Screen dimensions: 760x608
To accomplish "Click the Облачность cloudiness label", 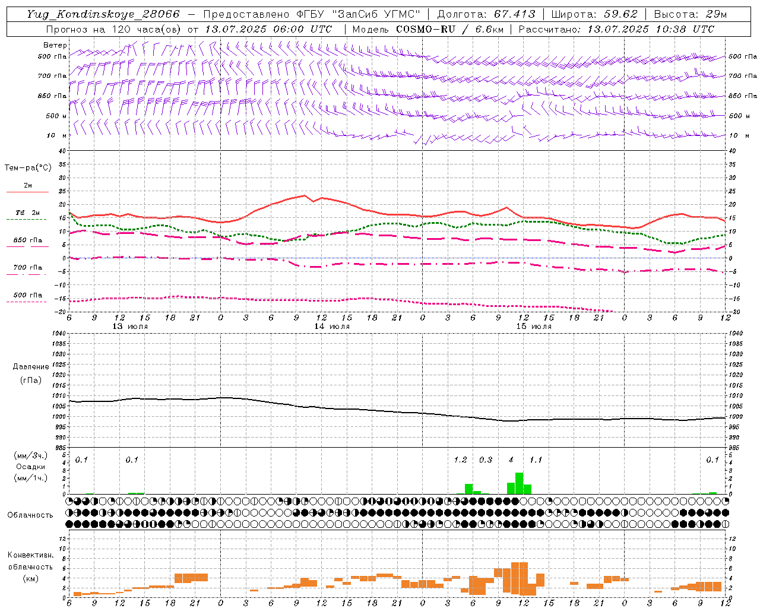I will point(30,515).
